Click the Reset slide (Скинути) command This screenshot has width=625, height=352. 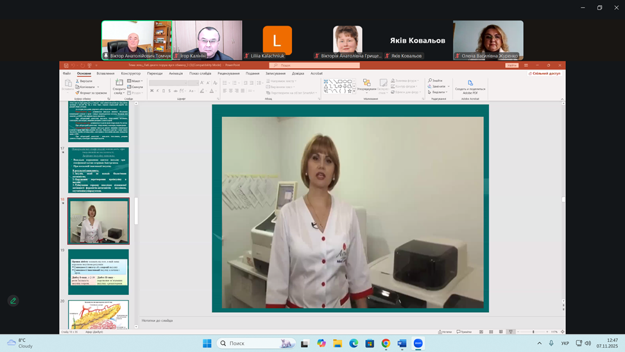point(135,87)
